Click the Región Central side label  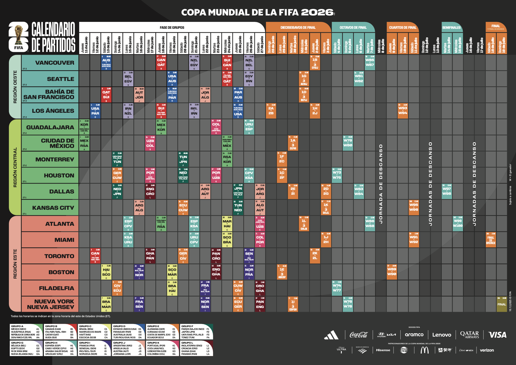point(15,167)
